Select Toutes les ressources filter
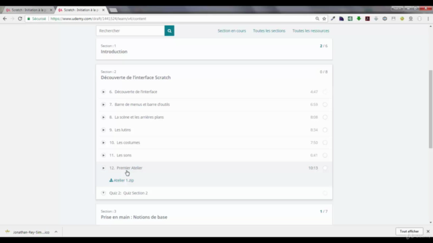 point(311,30)
